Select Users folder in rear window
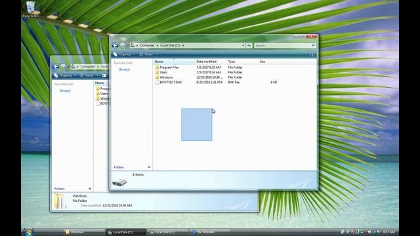Screen dimensions: 420x236 [102, 94]
